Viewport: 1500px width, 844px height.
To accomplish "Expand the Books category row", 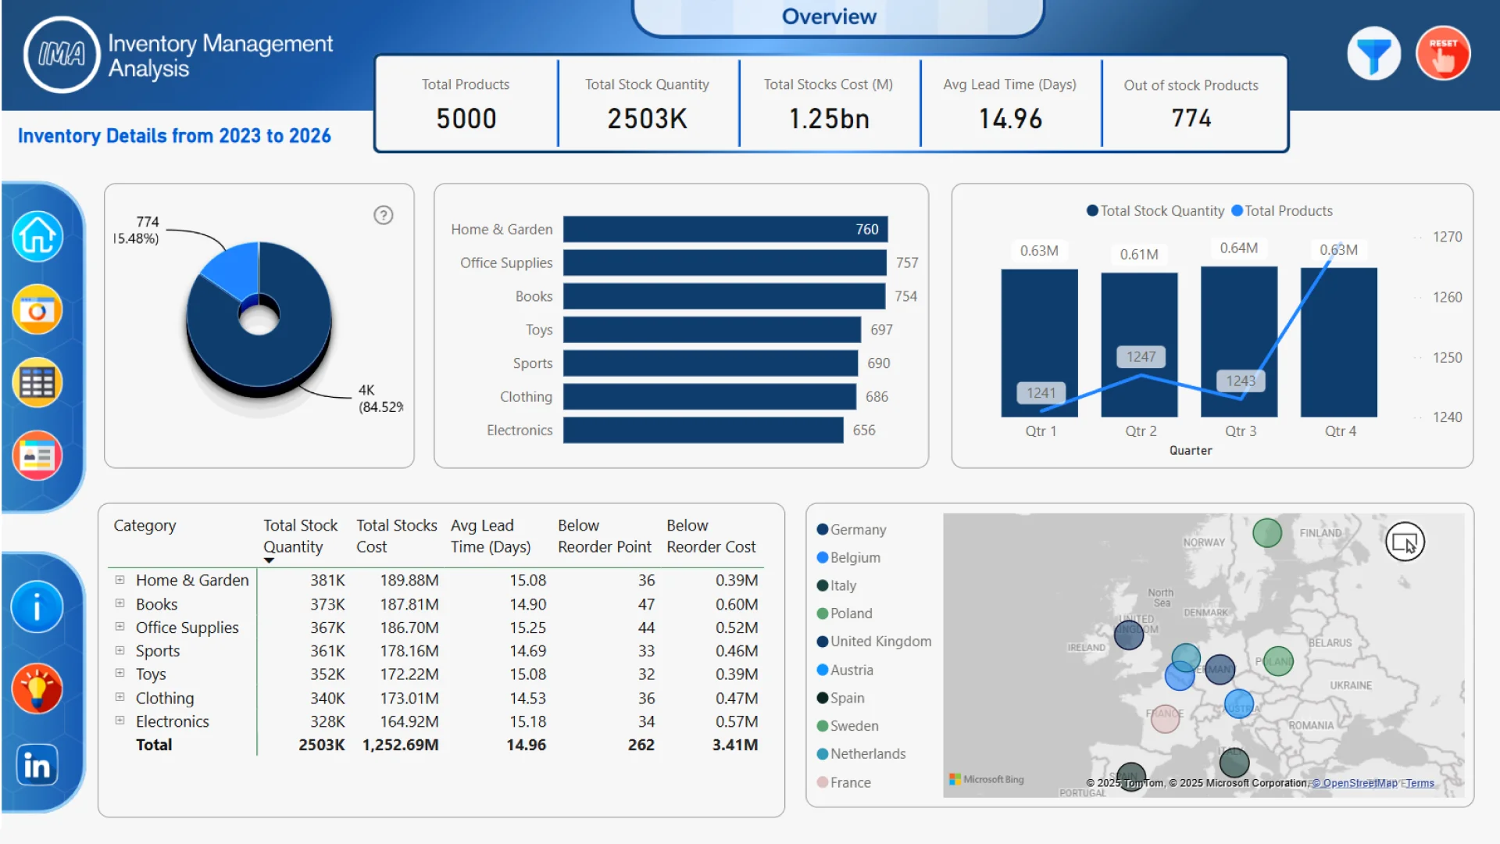I will 120,603.
